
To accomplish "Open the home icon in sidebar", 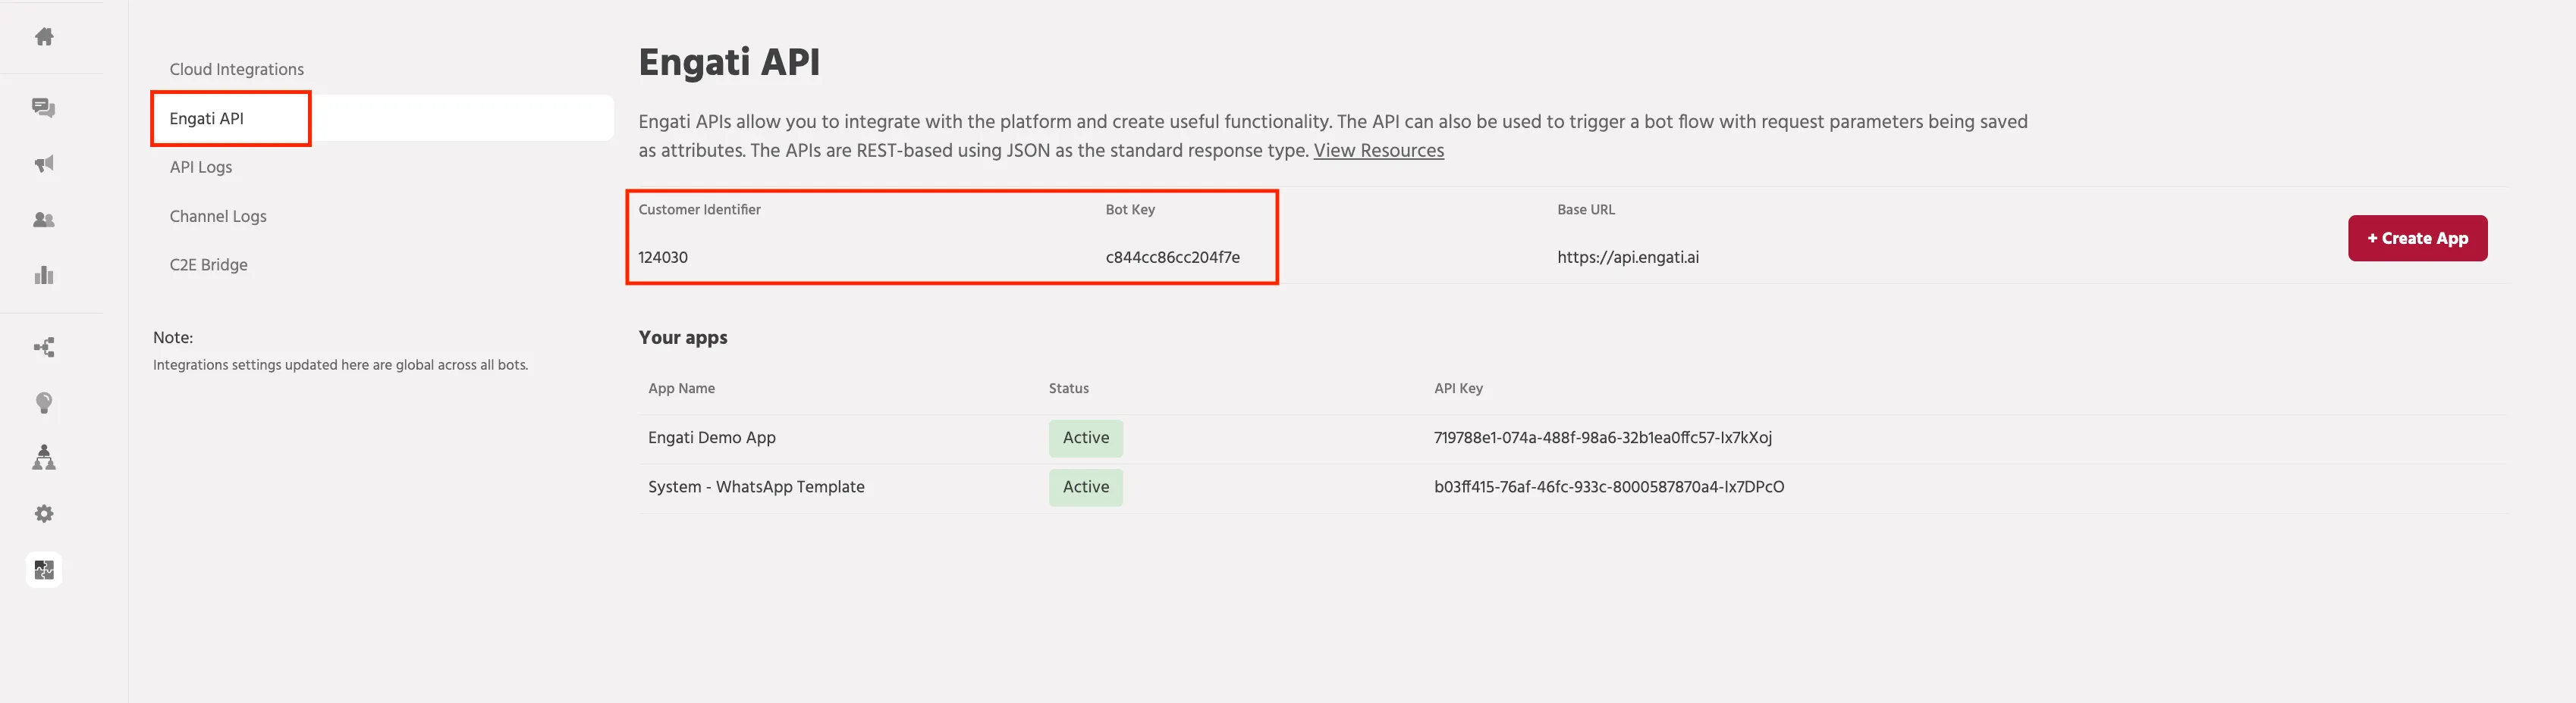I will pyautogui.click(x=44, y=37).
